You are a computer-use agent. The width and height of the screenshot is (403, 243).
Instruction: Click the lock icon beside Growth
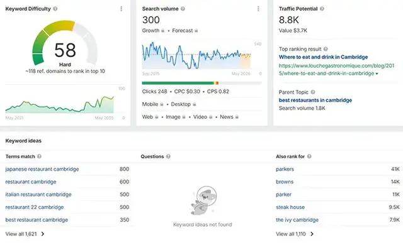coord(162,31)
